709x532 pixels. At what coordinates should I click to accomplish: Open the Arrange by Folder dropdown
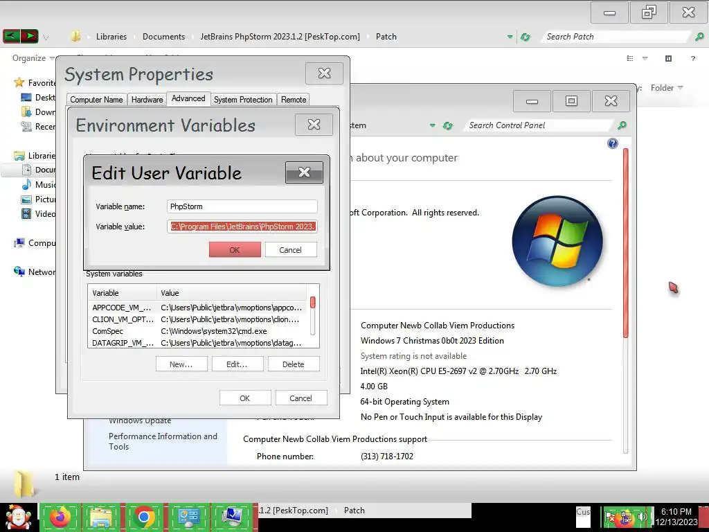667,88
